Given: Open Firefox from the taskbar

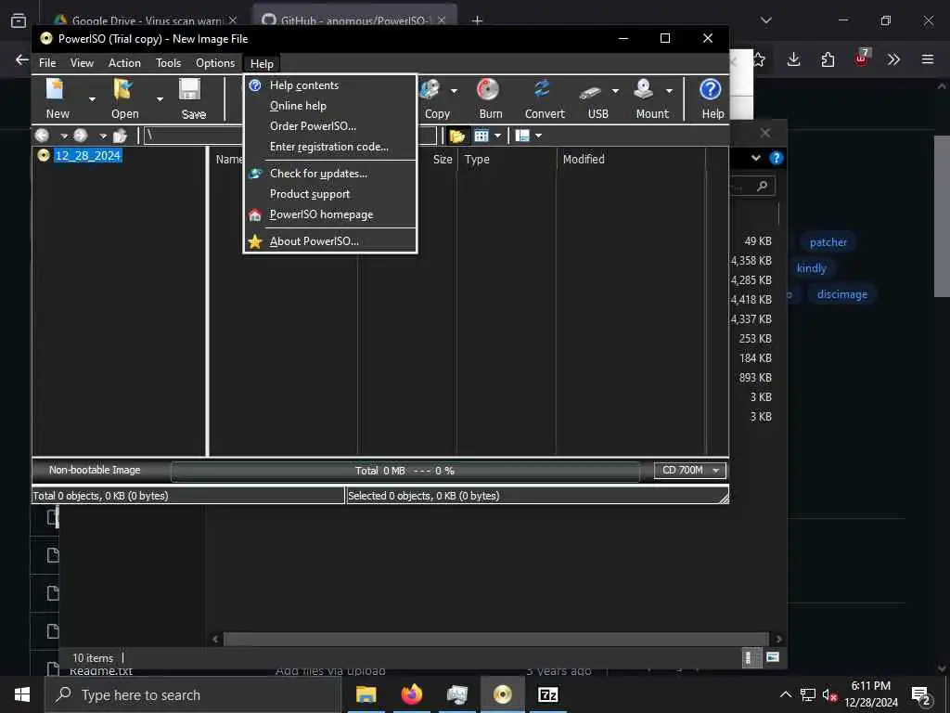Looking at the screenshot, I should coord(411,694).
